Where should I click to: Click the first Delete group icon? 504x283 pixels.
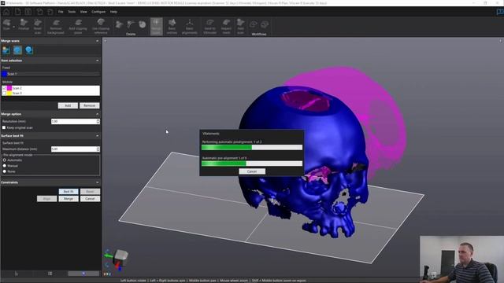point(119,24)
